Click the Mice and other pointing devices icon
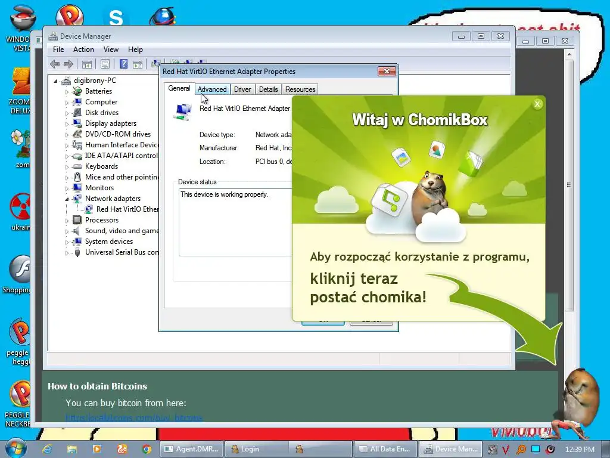610x458 pixels. tap(77, 177)
